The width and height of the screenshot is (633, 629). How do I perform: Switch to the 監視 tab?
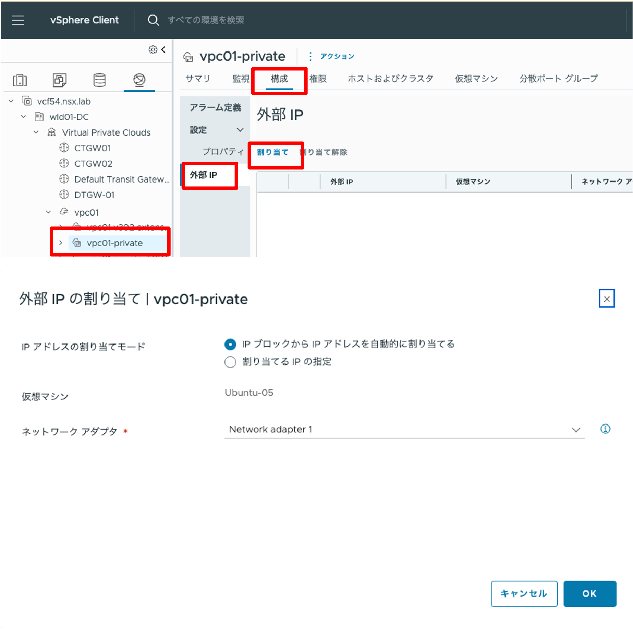(241, 79)
